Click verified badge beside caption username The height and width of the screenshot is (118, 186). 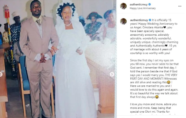pyautogui.click(x=150, y=20)
